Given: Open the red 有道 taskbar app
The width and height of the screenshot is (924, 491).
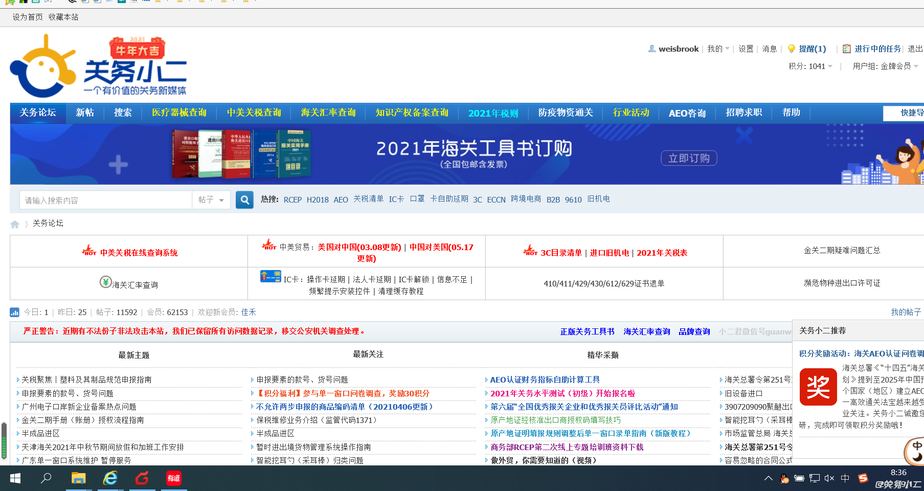Looking at the screenshot, I should (174, 478).
